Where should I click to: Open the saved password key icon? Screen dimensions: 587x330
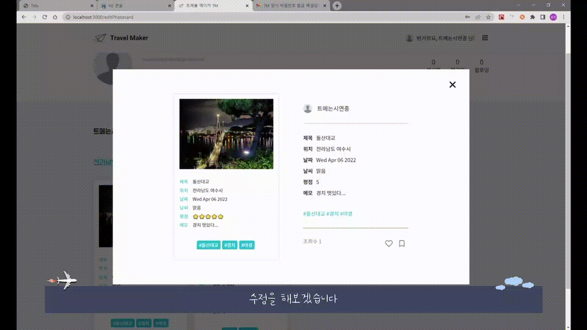(x=467, y=17)
